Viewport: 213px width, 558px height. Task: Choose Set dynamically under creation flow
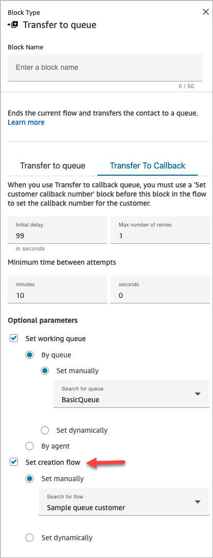pyautogui.click(x=30, y=538)
